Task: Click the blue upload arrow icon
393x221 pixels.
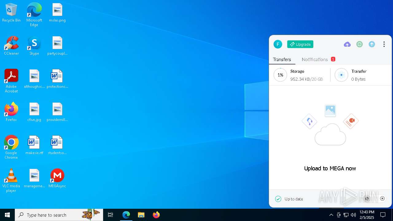Action: pos(372,44)
